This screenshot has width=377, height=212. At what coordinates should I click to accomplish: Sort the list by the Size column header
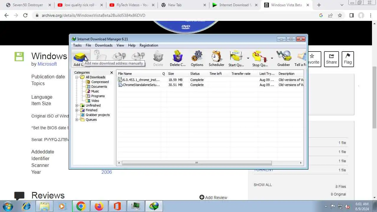pos(178,74)
